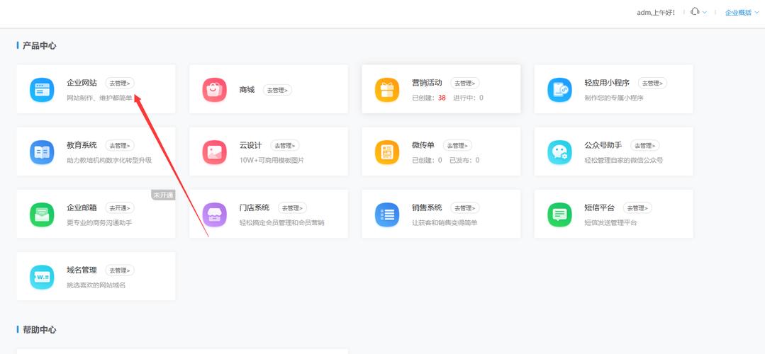Click the red 38 created count
This screenshot has height=354, width=765.
442,98
